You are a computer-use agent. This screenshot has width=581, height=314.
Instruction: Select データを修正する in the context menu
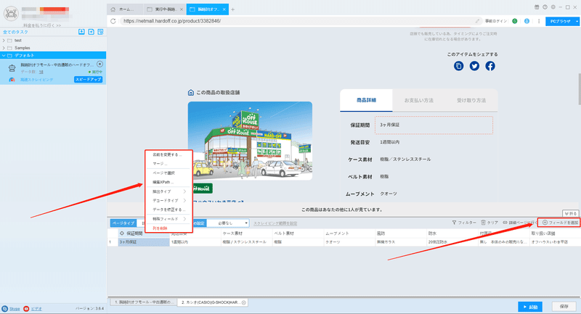click(x=169, y=210)
